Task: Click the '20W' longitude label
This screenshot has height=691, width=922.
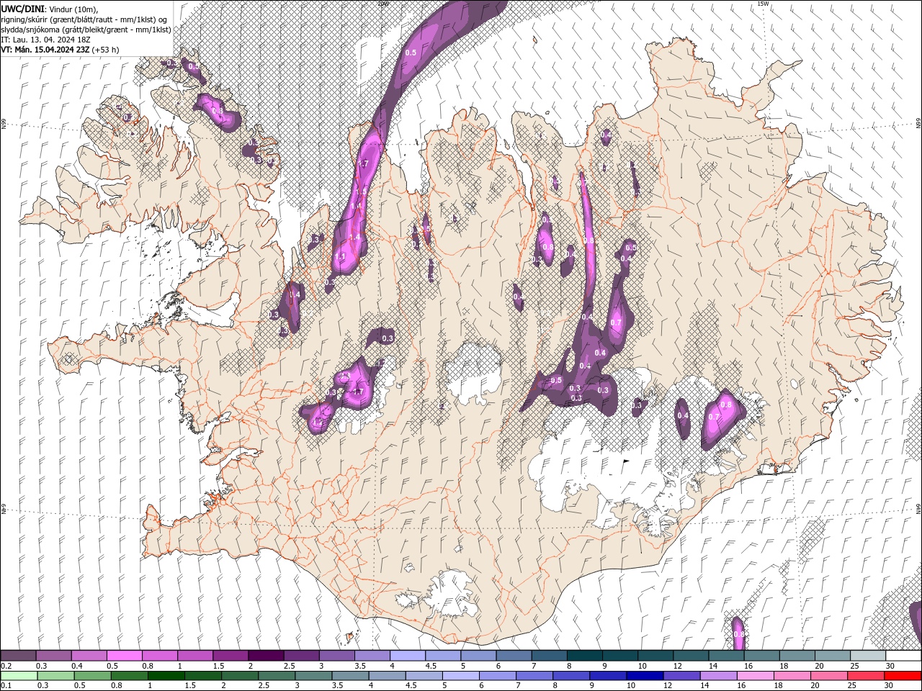Action: pos(383,4)
